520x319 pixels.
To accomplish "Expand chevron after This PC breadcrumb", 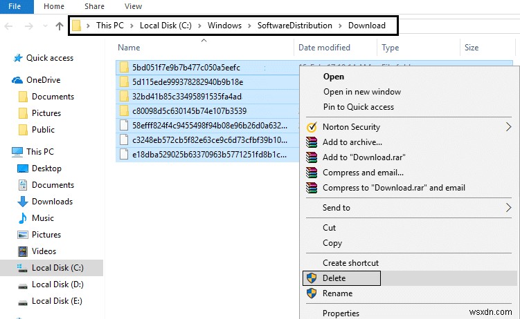I will click(x=132, y=26).
